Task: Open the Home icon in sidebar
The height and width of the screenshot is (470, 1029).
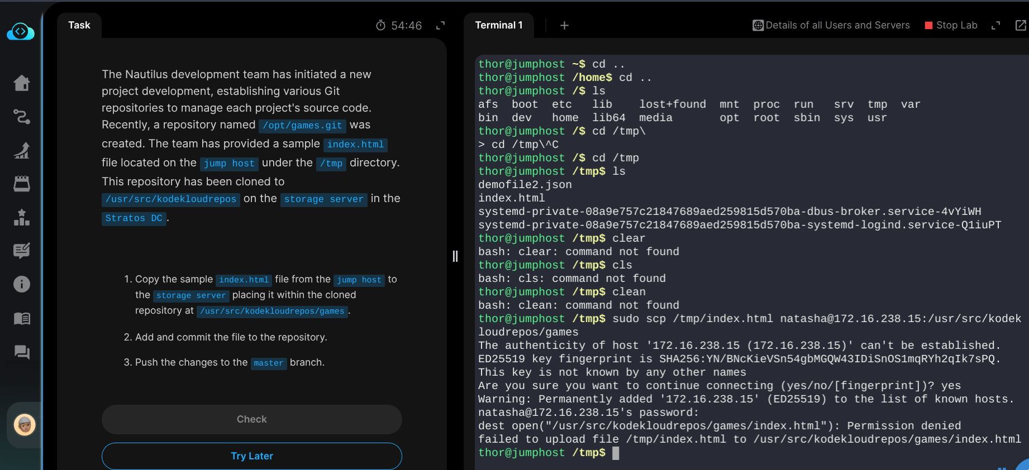Action: tap(22, 83)
